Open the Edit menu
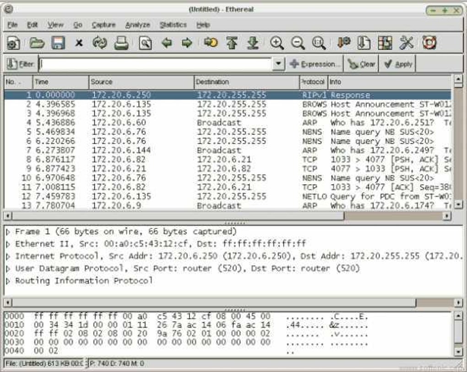467x372 pixels. coord(32,25)
